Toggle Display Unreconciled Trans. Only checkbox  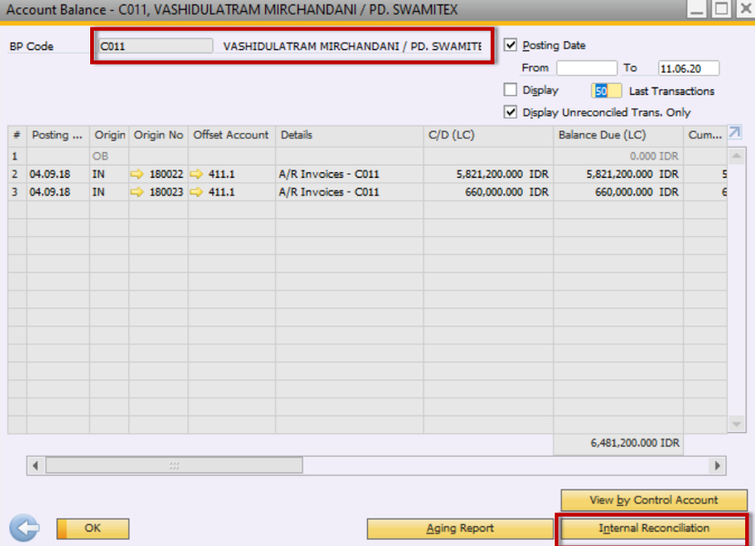(x=510, y=112)
